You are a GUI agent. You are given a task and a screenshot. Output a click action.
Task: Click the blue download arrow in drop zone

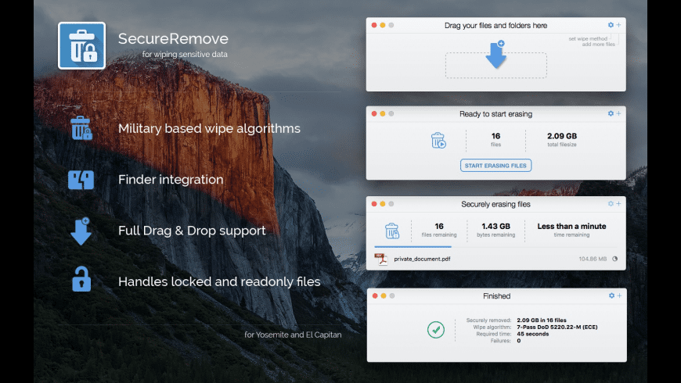pyautogui.click(x=496, y=55)
